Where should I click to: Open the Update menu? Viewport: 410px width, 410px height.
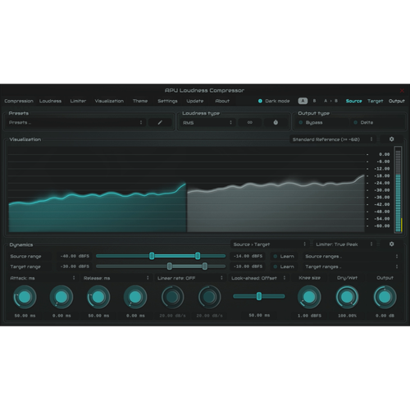pyautogui.click(x=195, y=101)
